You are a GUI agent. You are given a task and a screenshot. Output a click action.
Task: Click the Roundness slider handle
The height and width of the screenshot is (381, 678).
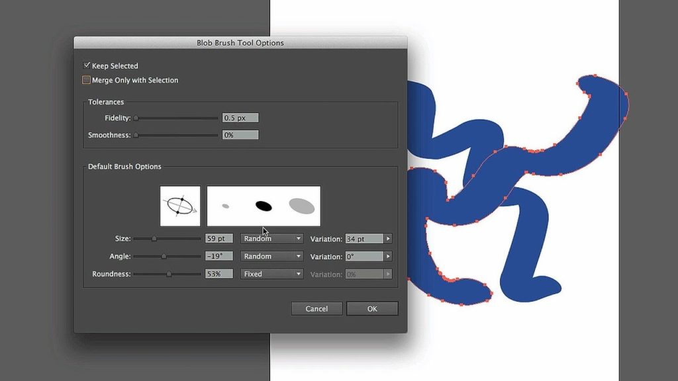tap(169, 274)
